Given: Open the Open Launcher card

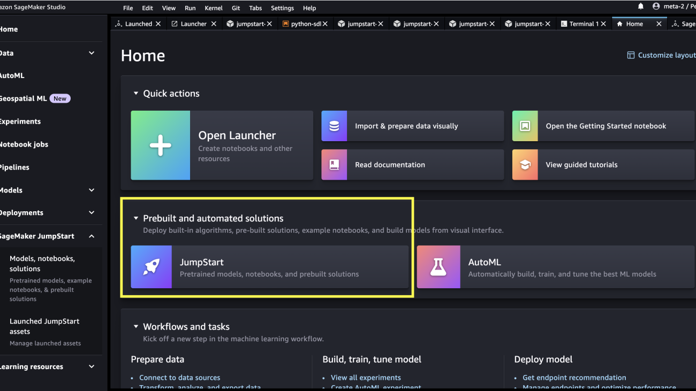Looking at the screenshot, I should click(x=222, y=145).
